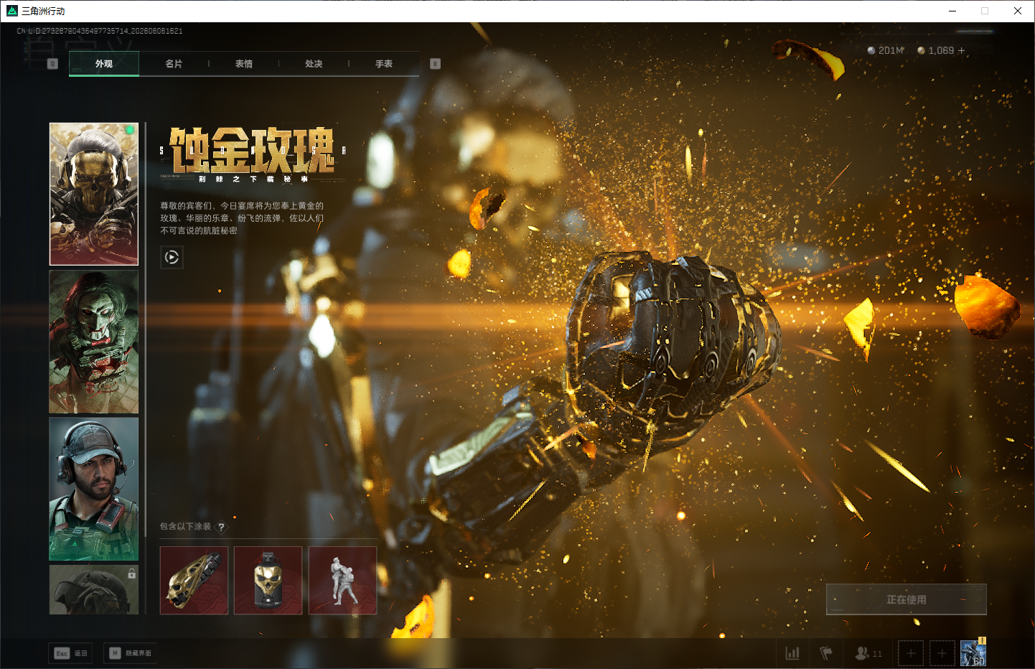Open the flags icon in the bottom bar

point(826,653)
